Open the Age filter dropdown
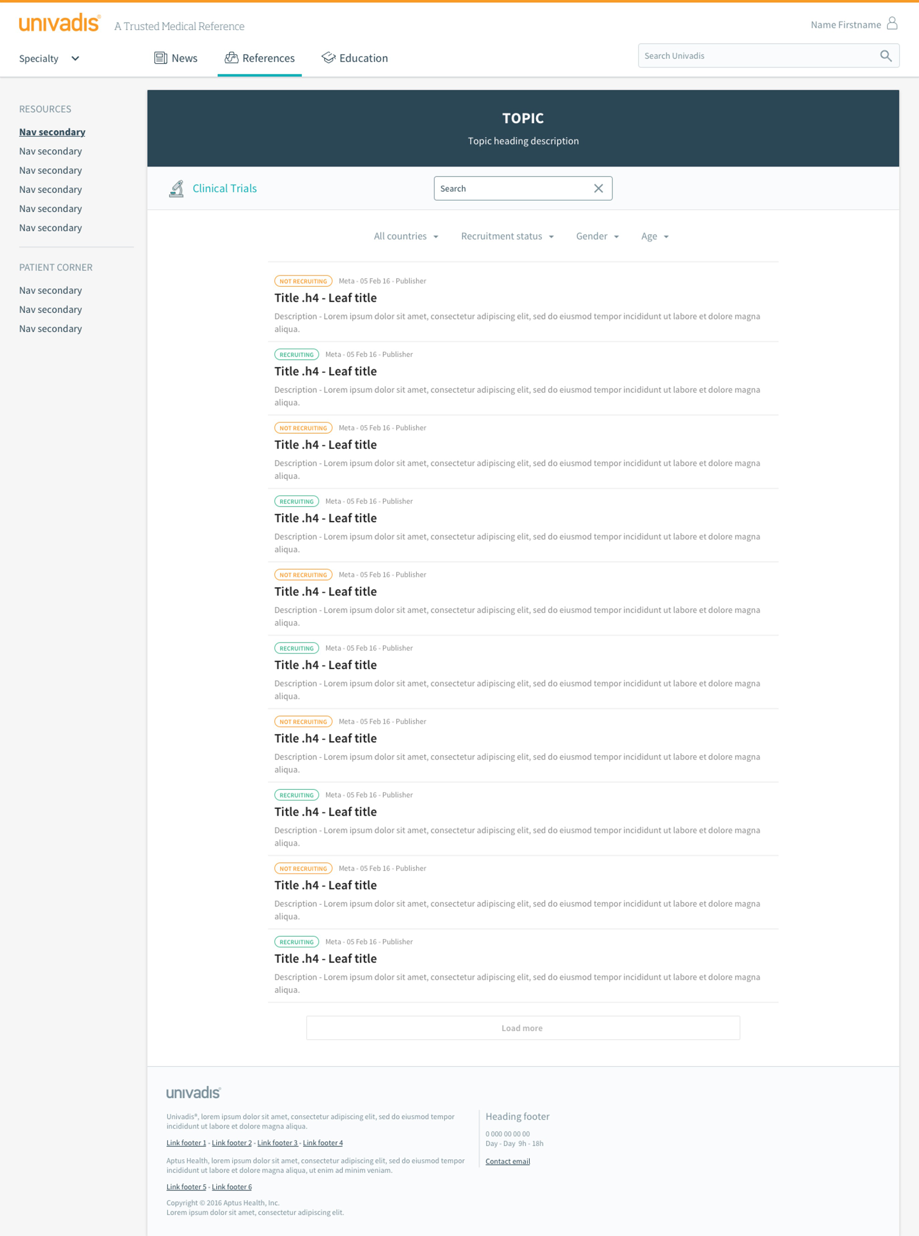Screen dimensions: 919x1236 (654, 236)
